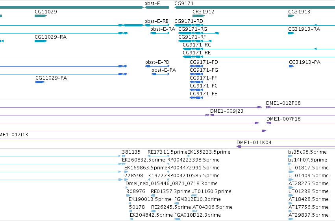Click the CG11029-PA protein label

tap(51, 78)
